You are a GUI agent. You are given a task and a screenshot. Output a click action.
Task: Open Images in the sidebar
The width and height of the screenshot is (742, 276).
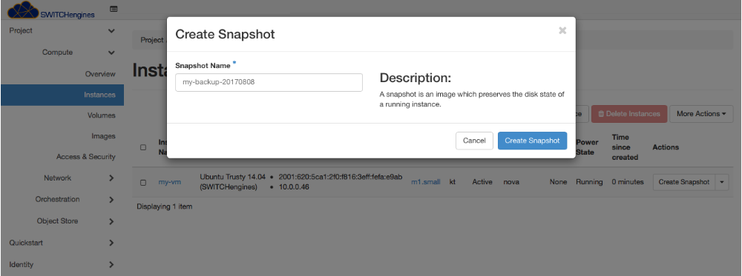(x=103, y=136)
